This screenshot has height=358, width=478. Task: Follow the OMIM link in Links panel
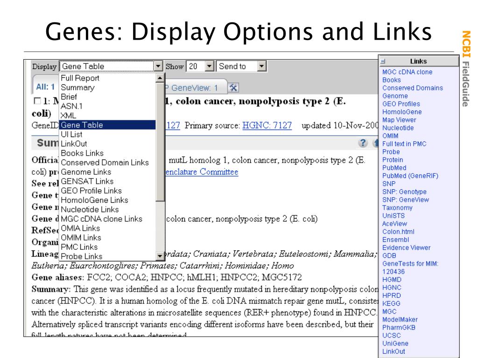pos(390,136)
